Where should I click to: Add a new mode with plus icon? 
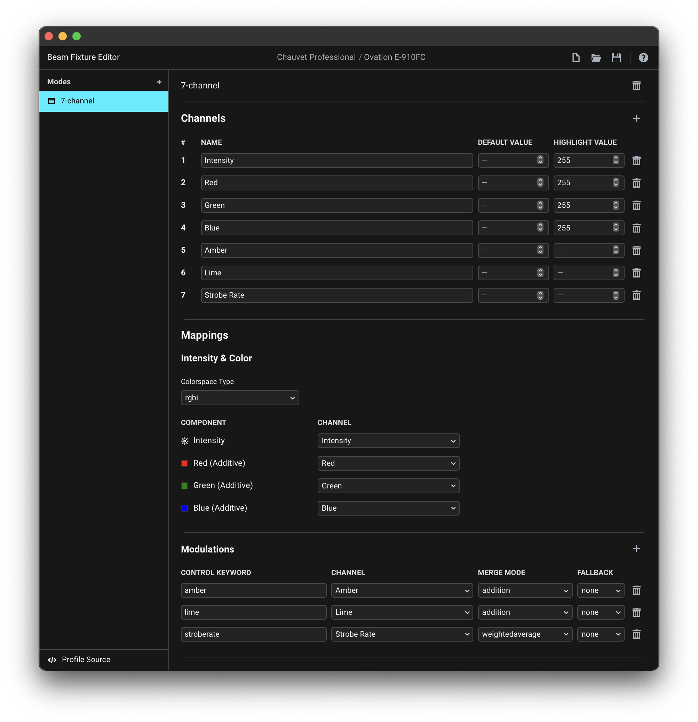pos(159,82)
